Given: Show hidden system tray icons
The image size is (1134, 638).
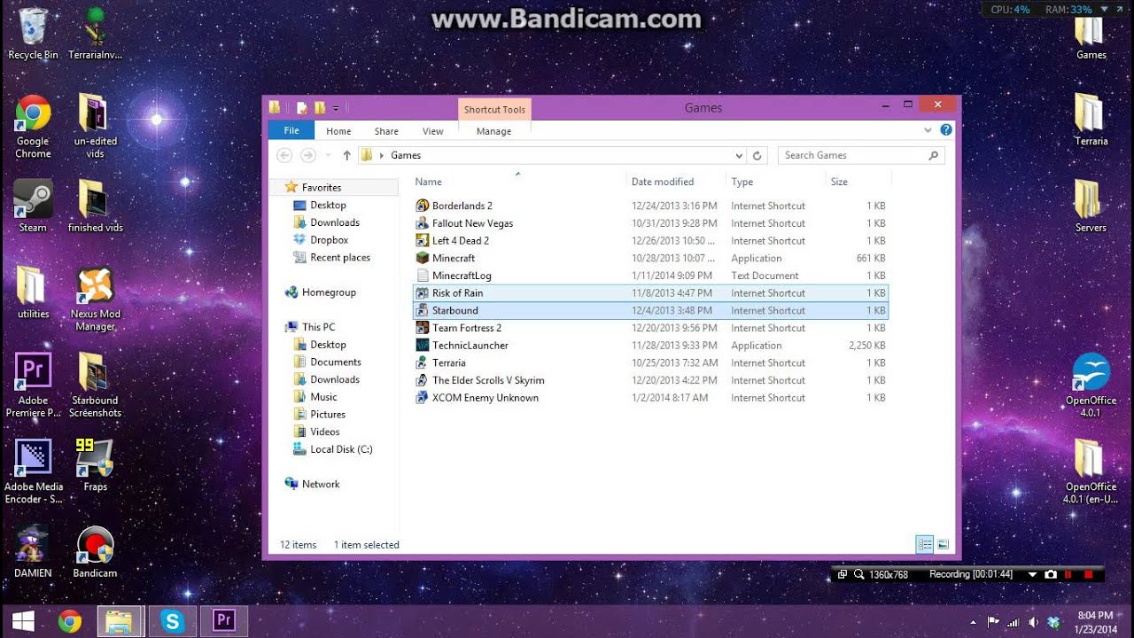Looking at the screenshot, I should click(x=973, y=622).
